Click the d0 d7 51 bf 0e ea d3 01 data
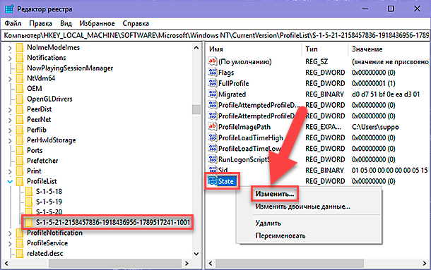Viewport: 431px width, 270px height. point(386,94)
